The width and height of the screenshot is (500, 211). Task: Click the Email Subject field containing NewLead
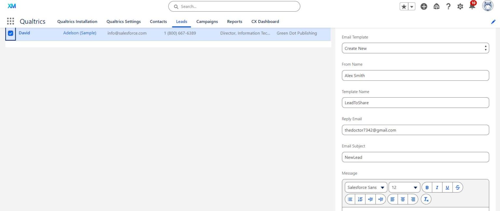coord(415,157)
